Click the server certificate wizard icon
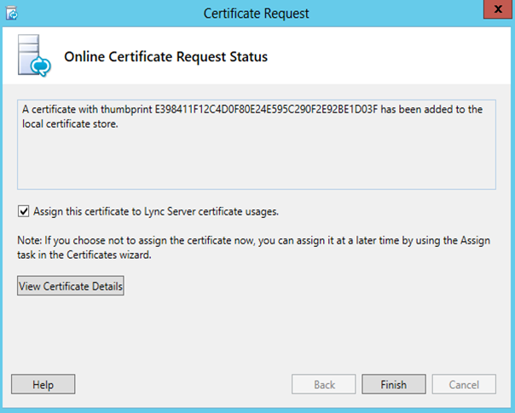The image size is (515, 413). coord(34,55)
